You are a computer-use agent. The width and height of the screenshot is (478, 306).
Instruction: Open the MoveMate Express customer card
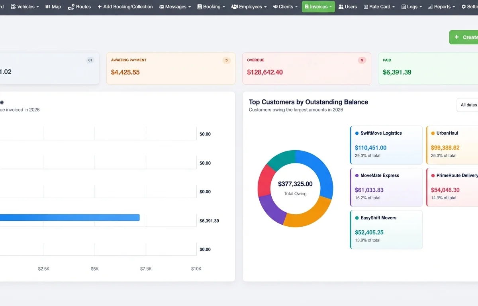386,187
